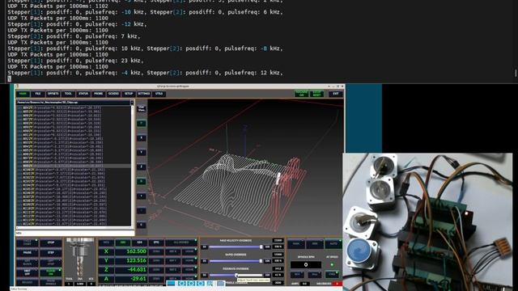Click the STEP button

pos(51,253)
